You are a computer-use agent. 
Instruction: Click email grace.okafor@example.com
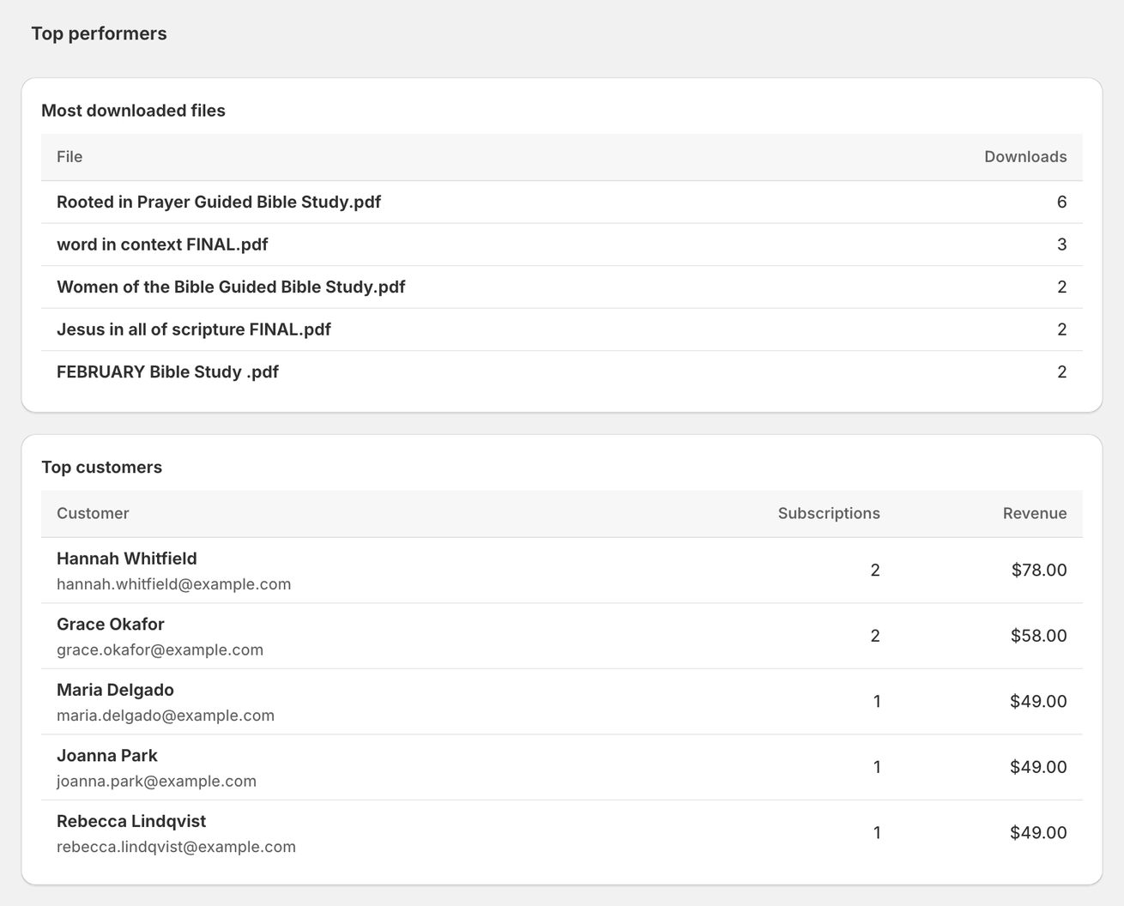click(x=160, y=650)
